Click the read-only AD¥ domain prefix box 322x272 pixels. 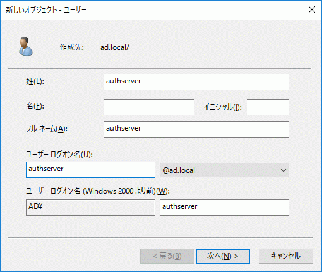pos(90,208)
